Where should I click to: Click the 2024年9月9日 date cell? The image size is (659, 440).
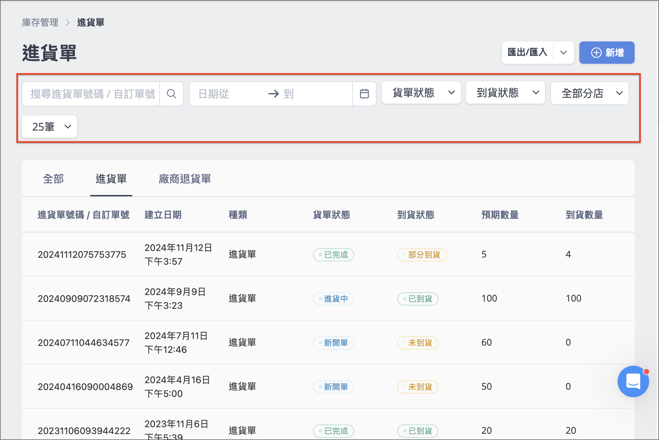(x=175, y=299)
